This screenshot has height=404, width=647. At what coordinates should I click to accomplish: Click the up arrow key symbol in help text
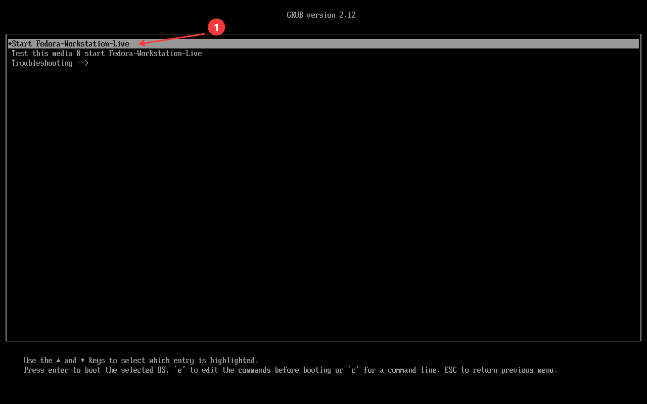[x=58, y=360]
